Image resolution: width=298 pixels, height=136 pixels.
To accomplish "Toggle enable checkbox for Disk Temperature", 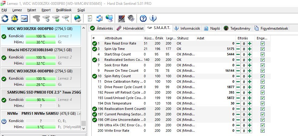I will (x=263, y=103).
